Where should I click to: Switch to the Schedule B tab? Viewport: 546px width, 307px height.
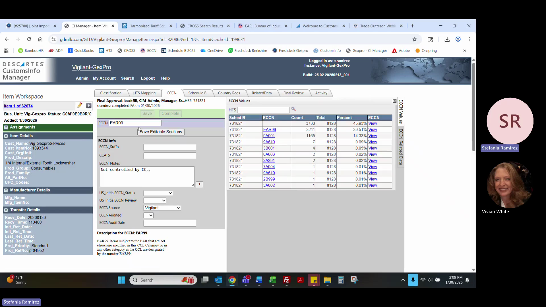[x=197, y=93]
